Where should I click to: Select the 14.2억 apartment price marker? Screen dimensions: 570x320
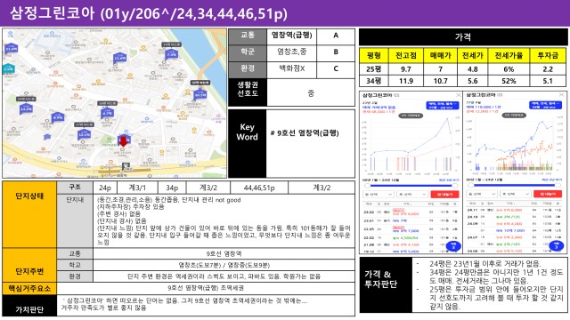26,108
